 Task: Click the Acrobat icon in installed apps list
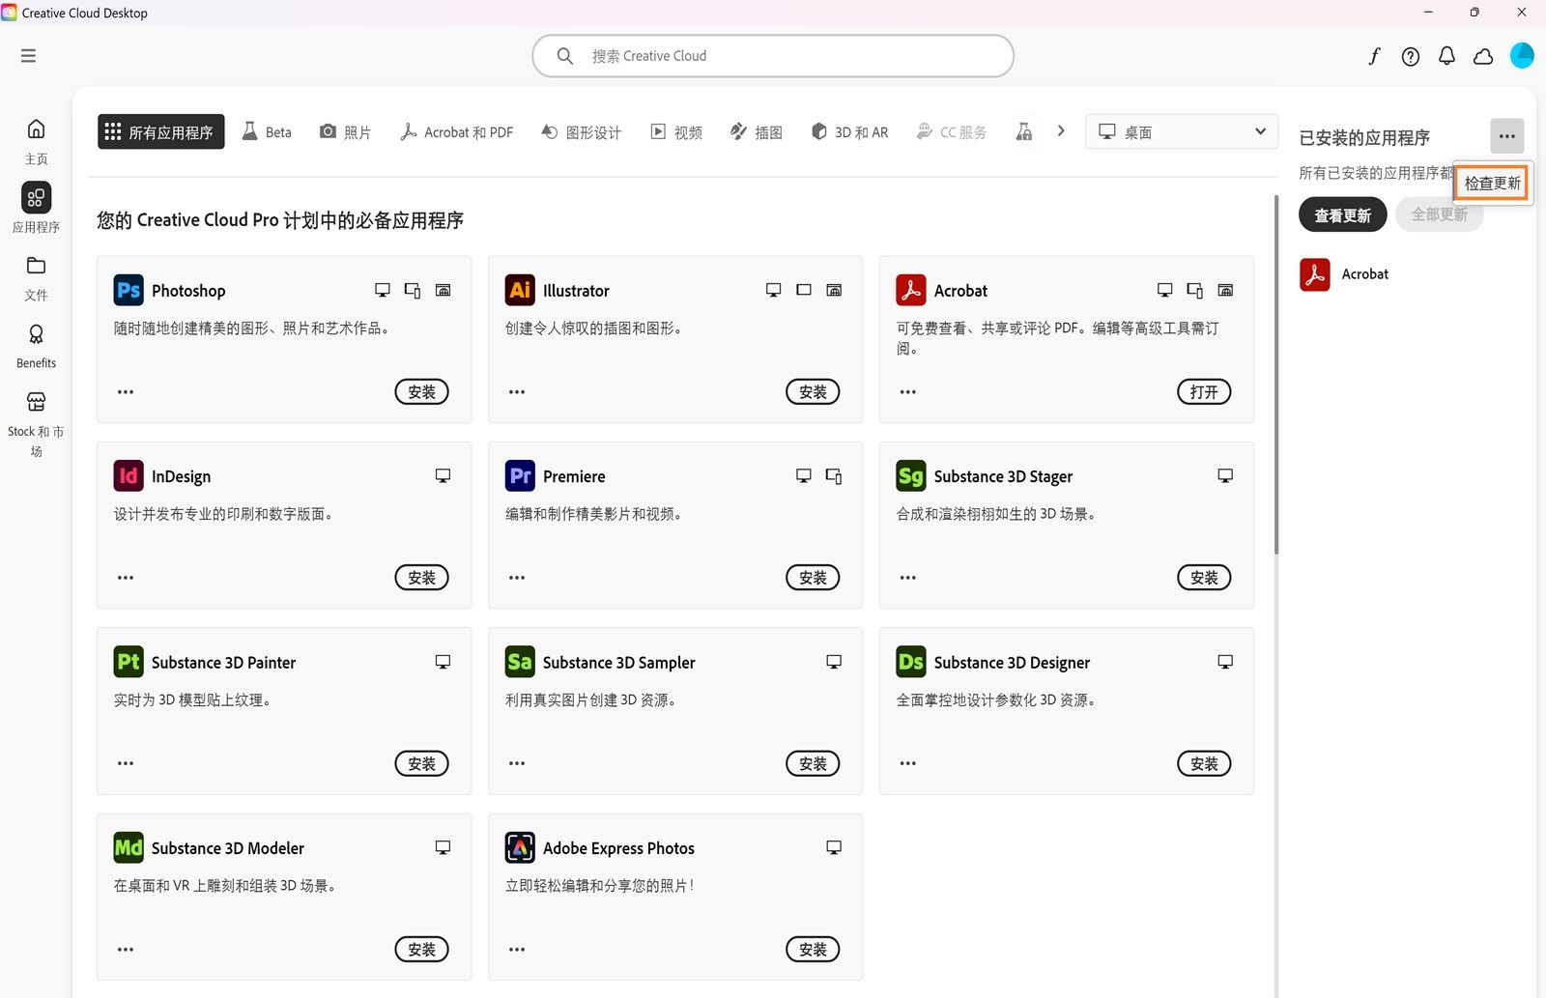click(1314, 273)
